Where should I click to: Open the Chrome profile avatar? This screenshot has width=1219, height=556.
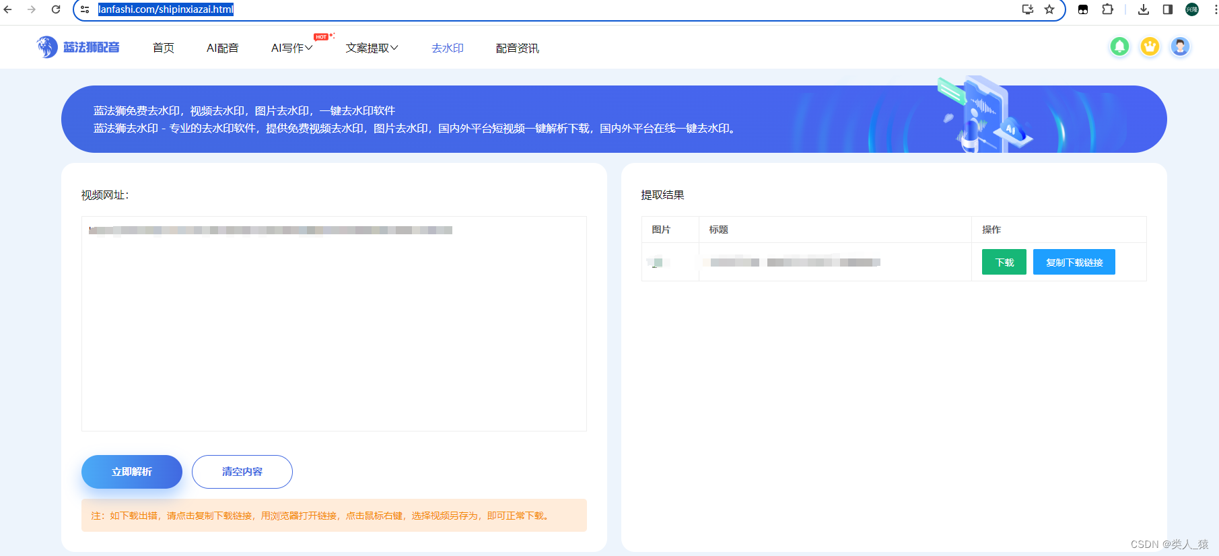(x=1192, y=9)
